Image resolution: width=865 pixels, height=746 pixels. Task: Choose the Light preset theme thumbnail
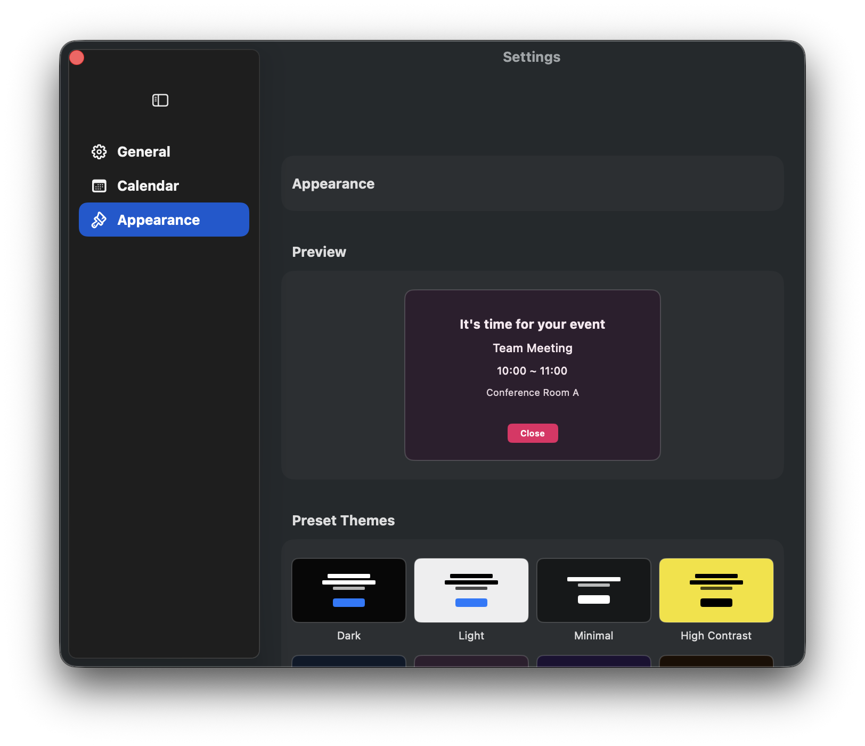click(471, 590)
